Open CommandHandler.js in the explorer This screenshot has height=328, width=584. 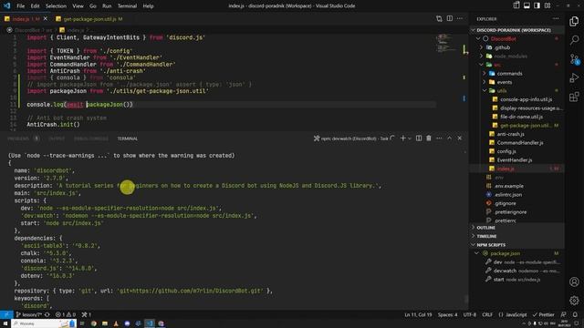(x=517, y=143)
